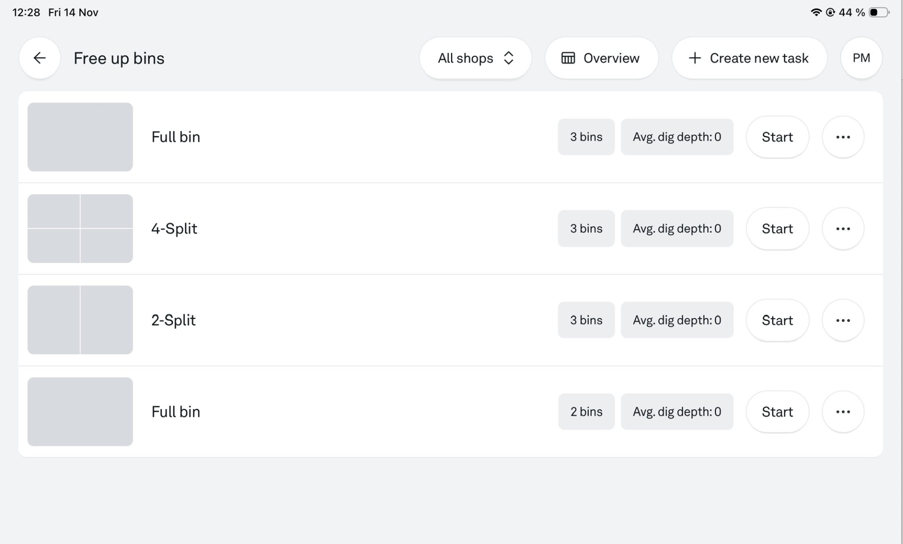The width and height of the screenshot is (903, 544).
Task: Click the plus Create new task button
Action: tap(749, 58)
